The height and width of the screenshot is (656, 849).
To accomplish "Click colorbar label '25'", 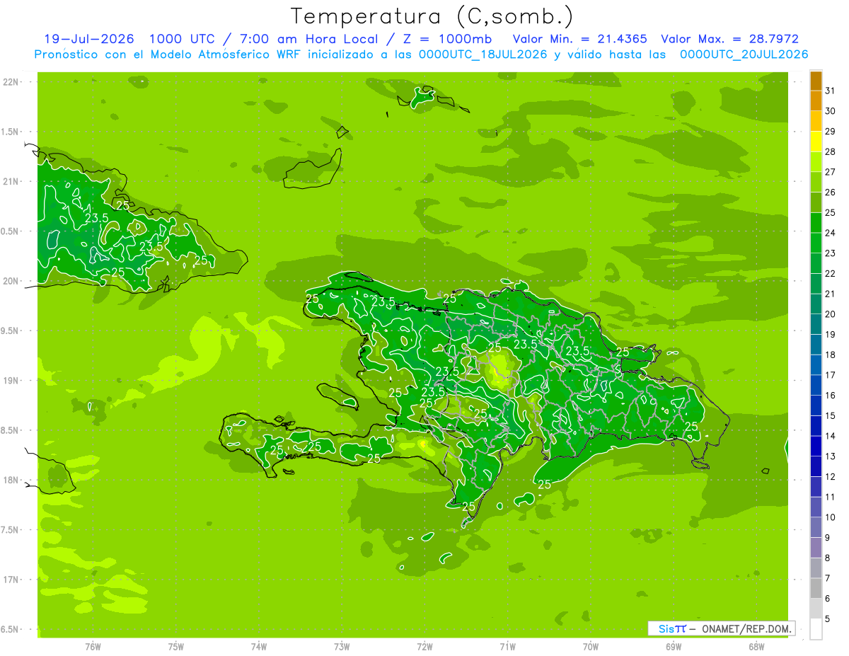I will [830, 212].
